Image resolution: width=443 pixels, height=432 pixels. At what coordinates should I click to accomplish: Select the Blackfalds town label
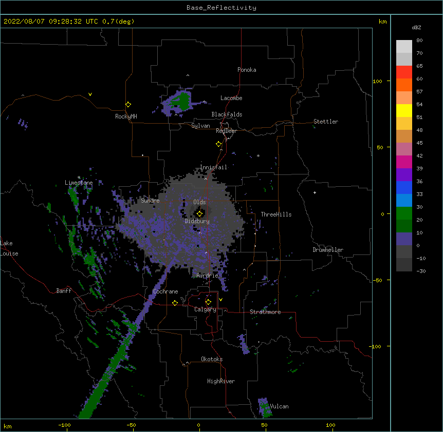point(227,114)
